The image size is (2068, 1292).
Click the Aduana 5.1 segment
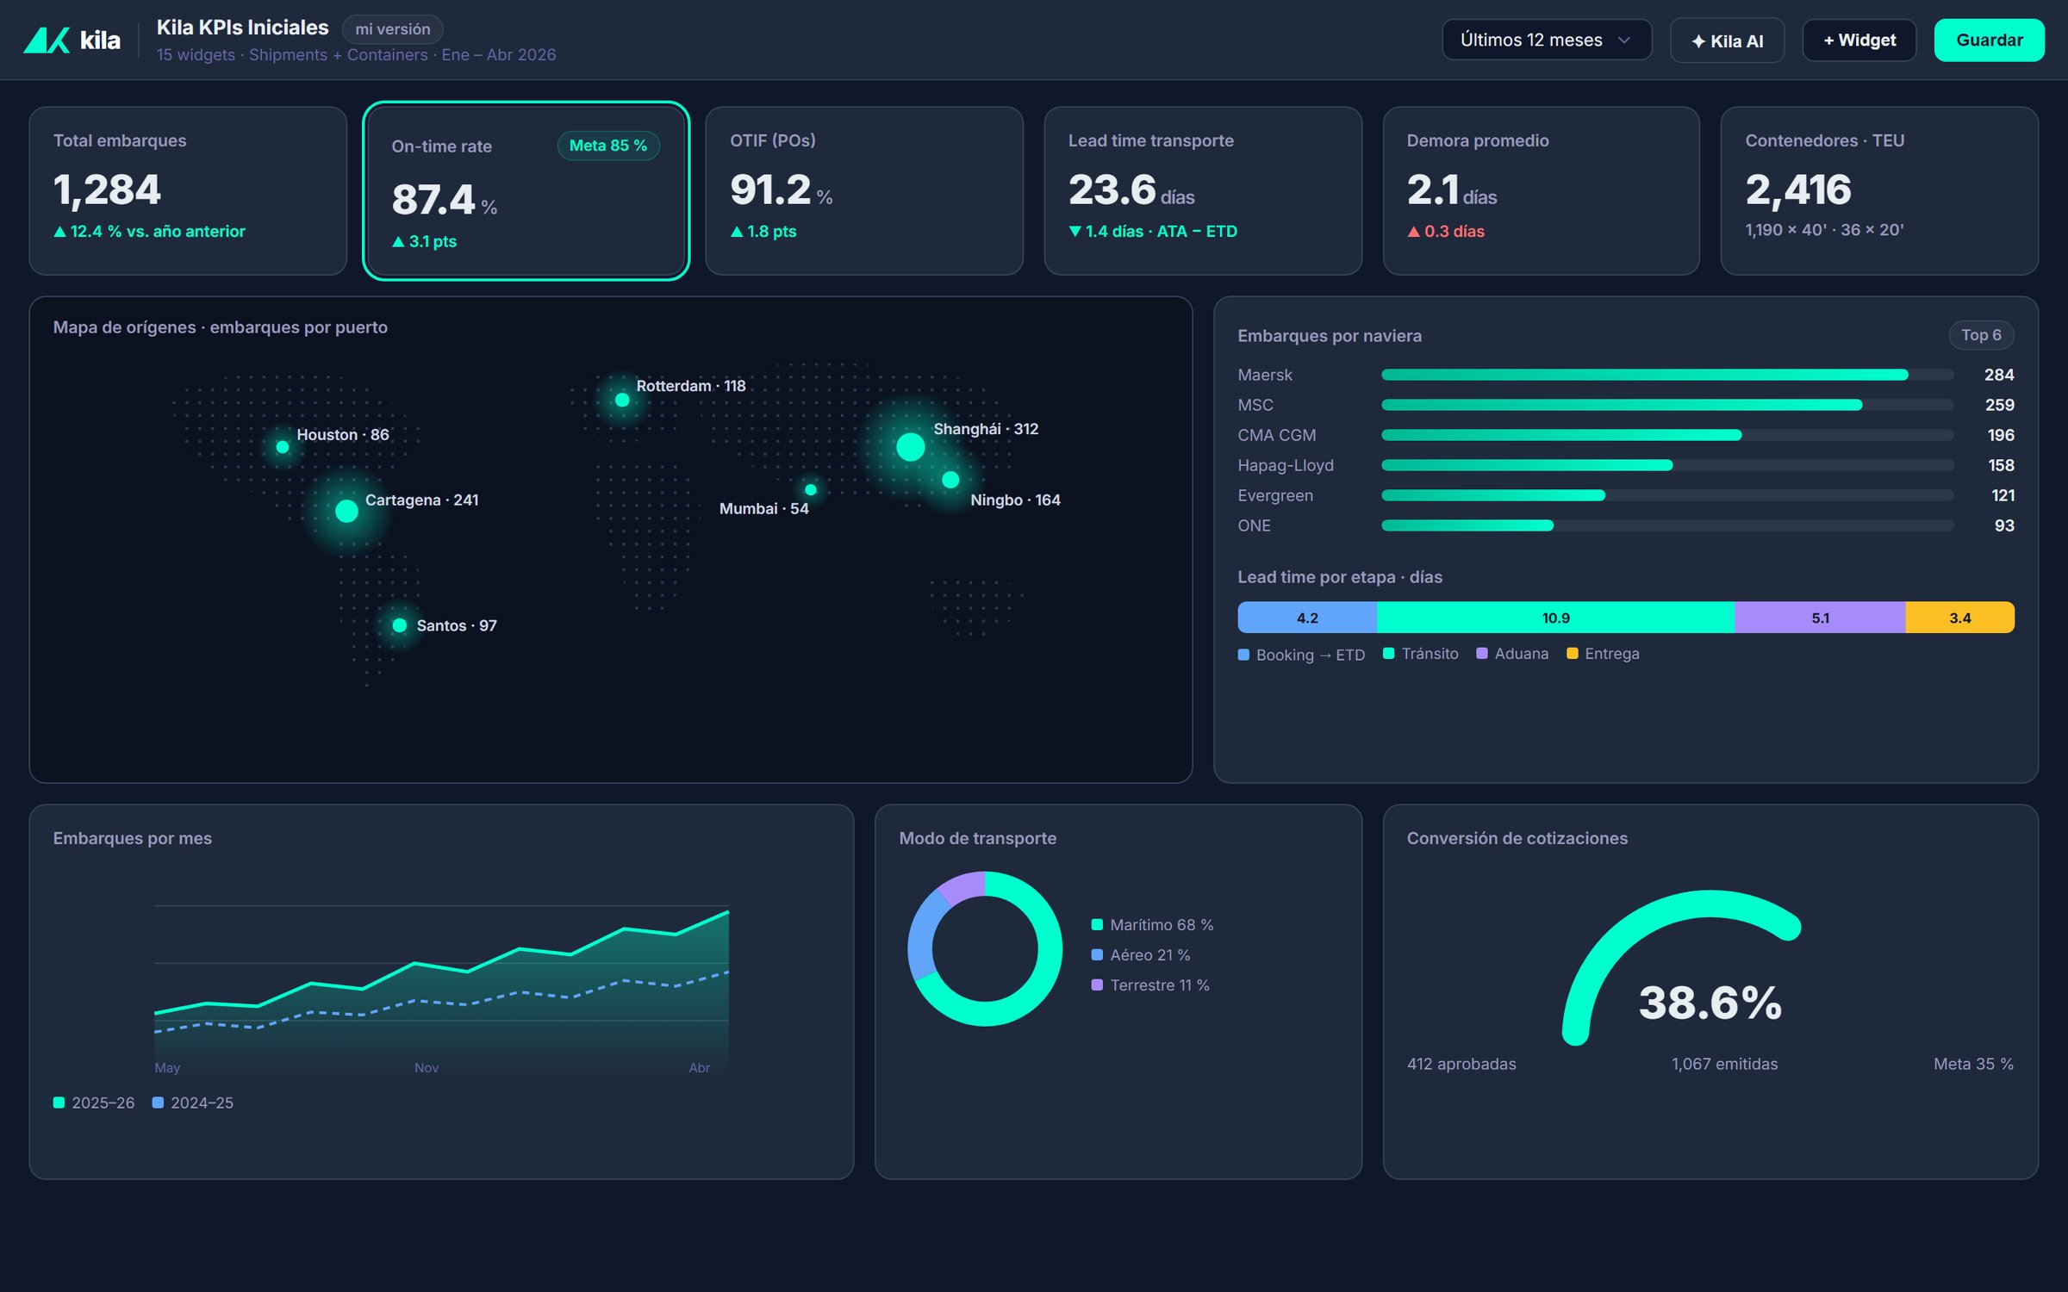coord(1820,618)
